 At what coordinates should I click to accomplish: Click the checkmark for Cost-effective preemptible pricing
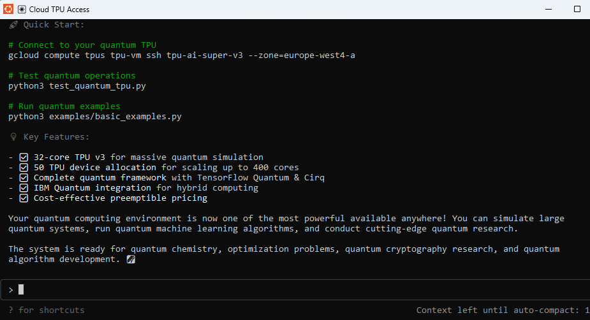(x=24, y=198)
